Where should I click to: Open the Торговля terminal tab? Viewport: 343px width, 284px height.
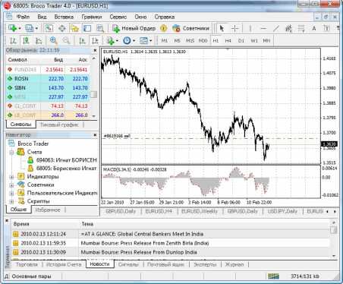(x=27, y=264)
